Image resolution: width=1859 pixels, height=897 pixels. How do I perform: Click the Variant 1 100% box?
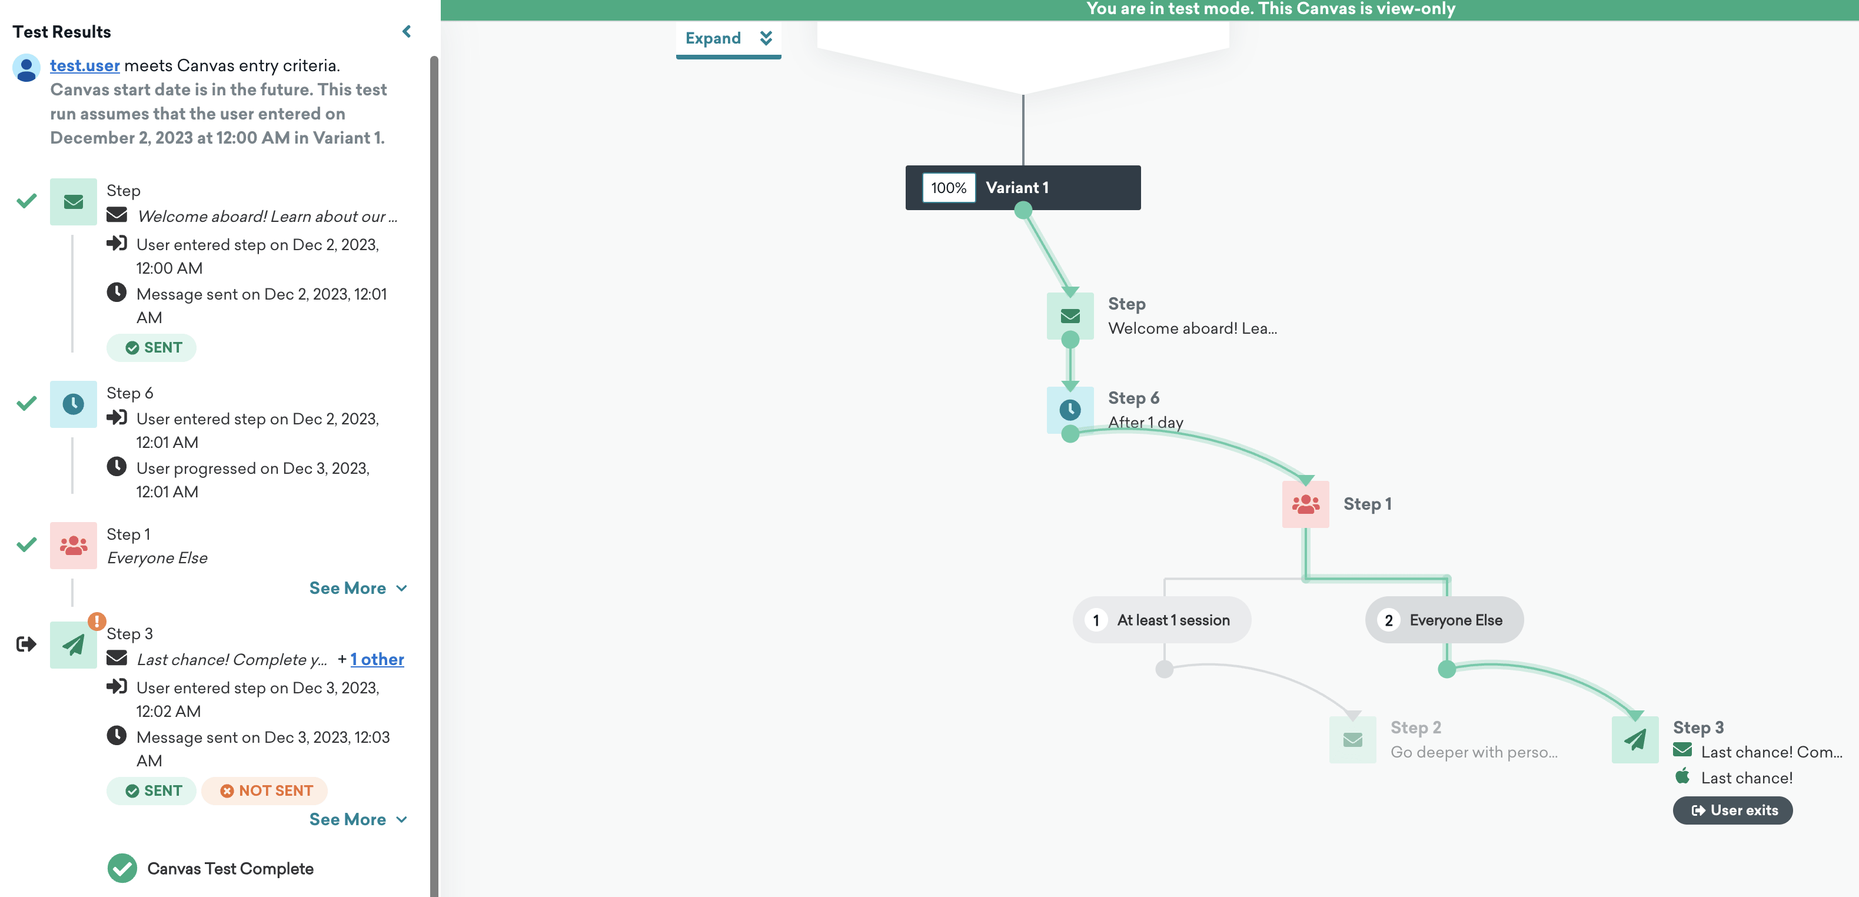pos(948,188)
